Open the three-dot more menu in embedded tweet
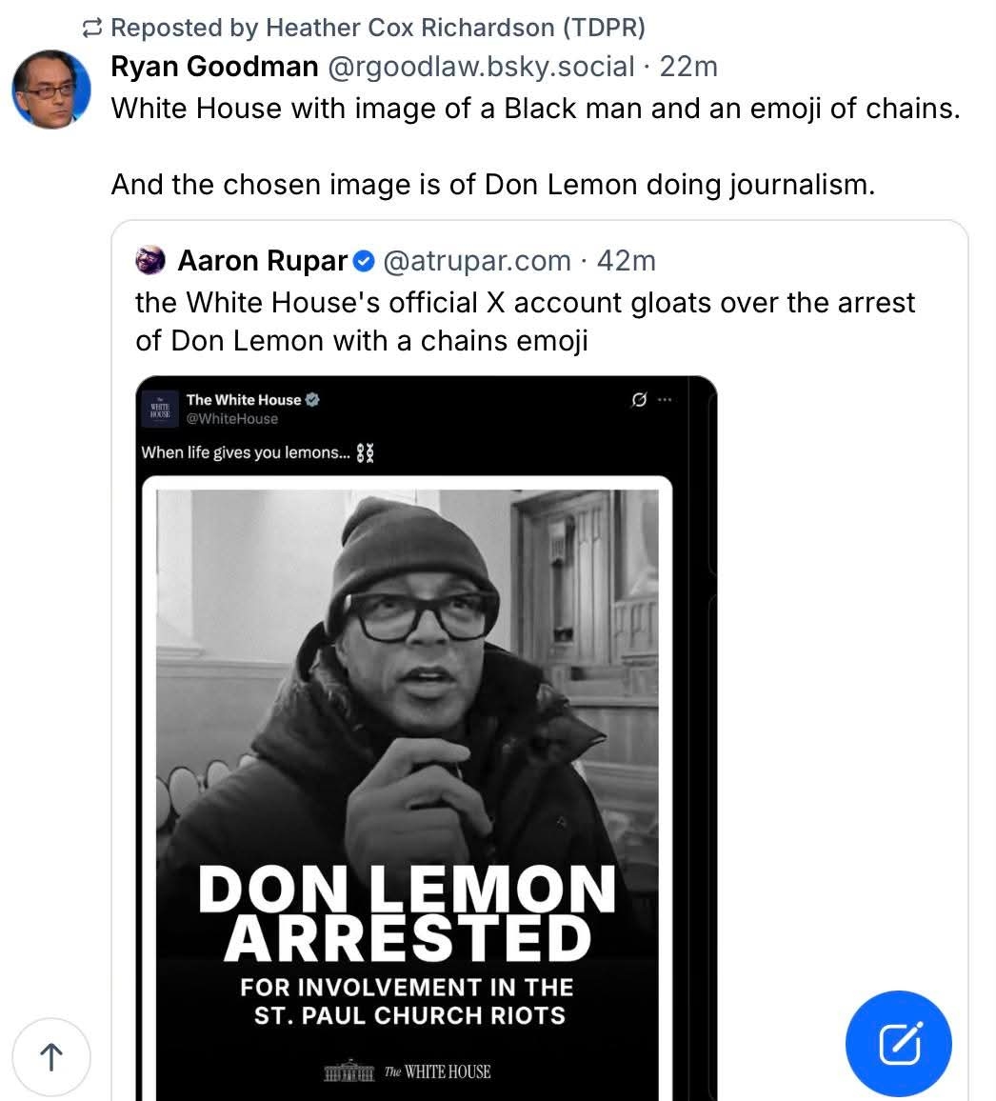996x1101 pixels. point(665,400)
